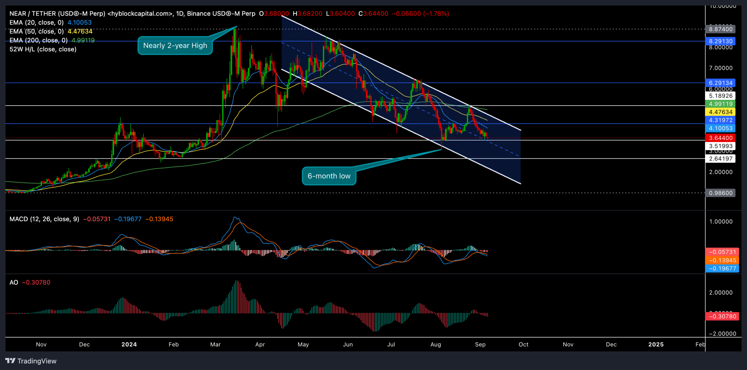Click the 6-month low callout
Viewport: 747px width, 370px height.
pos(329,176)
